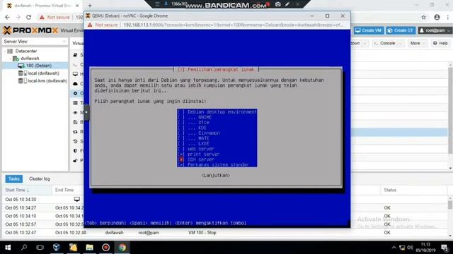The image size is (453, 254).
Task: Open the More dropdown
Action: (x=418, y=43)
